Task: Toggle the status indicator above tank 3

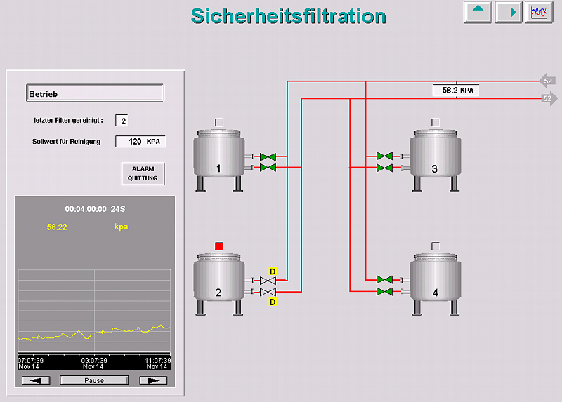Action: coord(435,122)
